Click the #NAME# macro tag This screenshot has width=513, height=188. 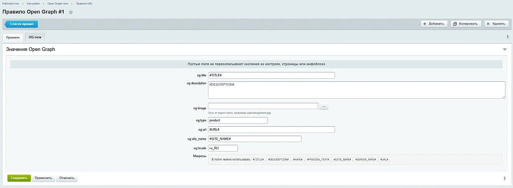298,160
